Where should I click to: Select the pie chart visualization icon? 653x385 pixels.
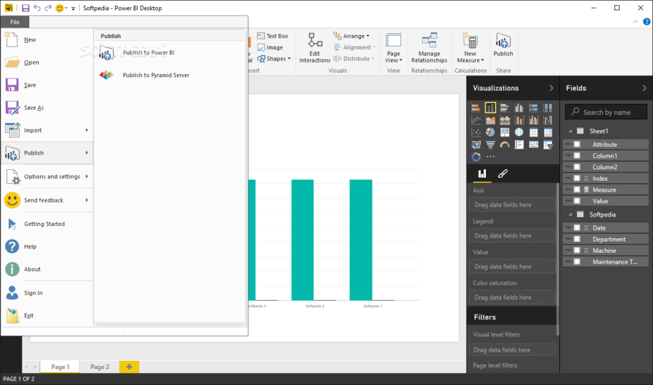pos(490,132)
